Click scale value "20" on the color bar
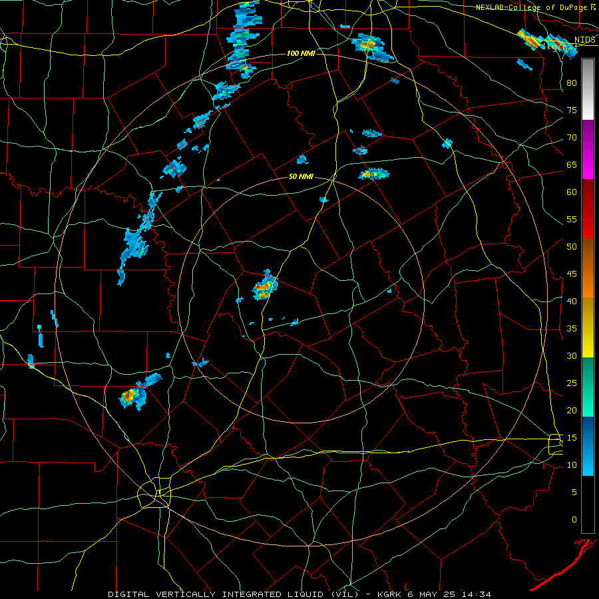Image resolution: width=599 pixels, height=599 pixels. [x=572, y=410]
